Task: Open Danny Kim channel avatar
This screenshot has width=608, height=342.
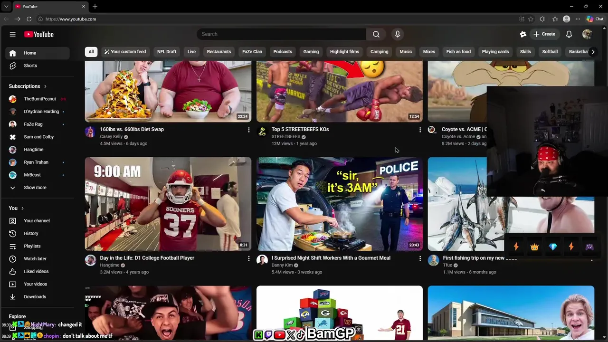Action: pos(262,260)
